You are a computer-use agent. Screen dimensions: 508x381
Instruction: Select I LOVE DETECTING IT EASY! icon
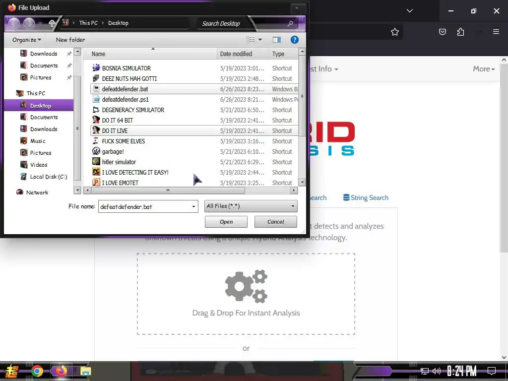coord(96,172)
